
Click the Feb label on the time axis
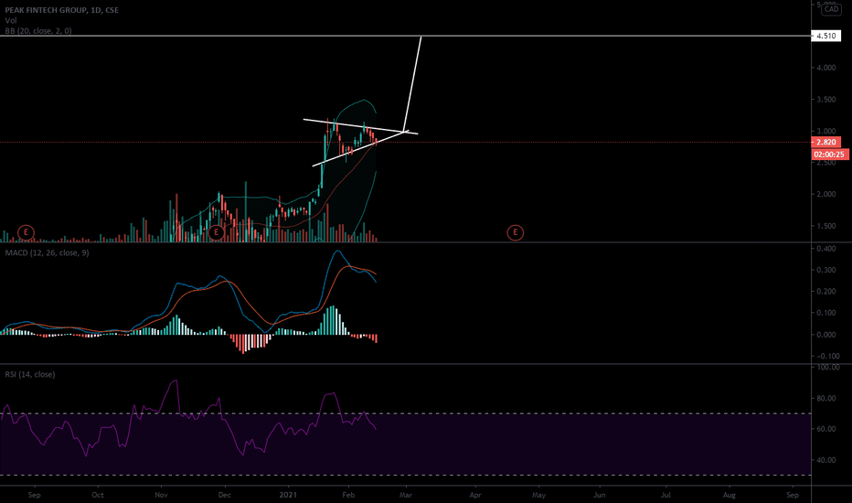point(348,495)
